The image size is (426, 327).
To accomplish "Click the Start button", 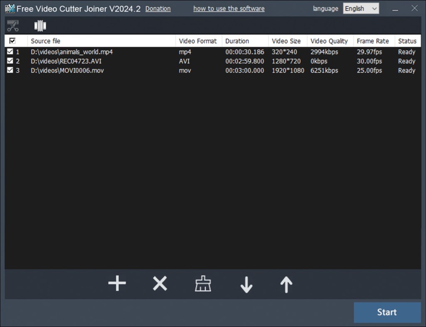I will 387,312.
